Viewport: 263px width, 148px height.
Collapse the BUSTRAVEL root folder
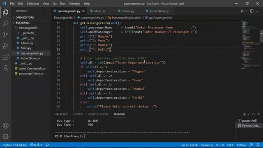coord(31,23)
